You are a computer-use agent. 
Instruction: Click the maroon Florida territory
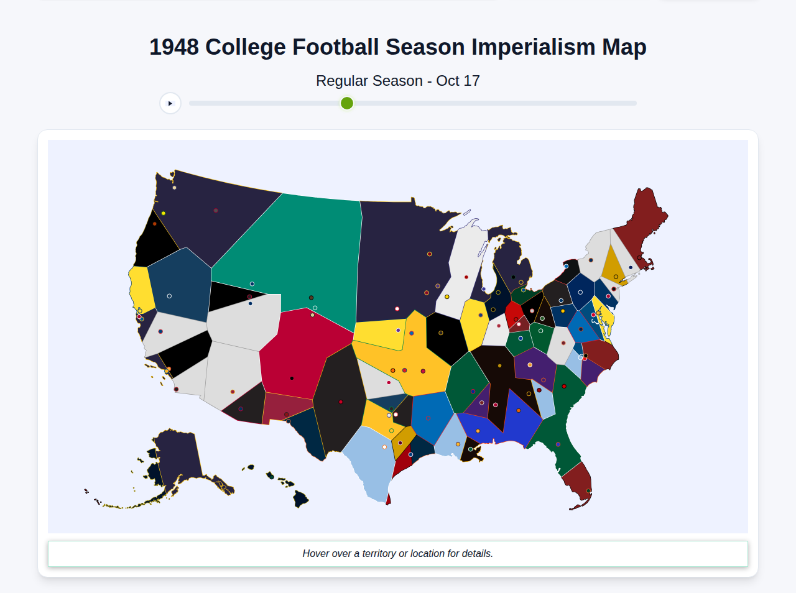[578, 472]
